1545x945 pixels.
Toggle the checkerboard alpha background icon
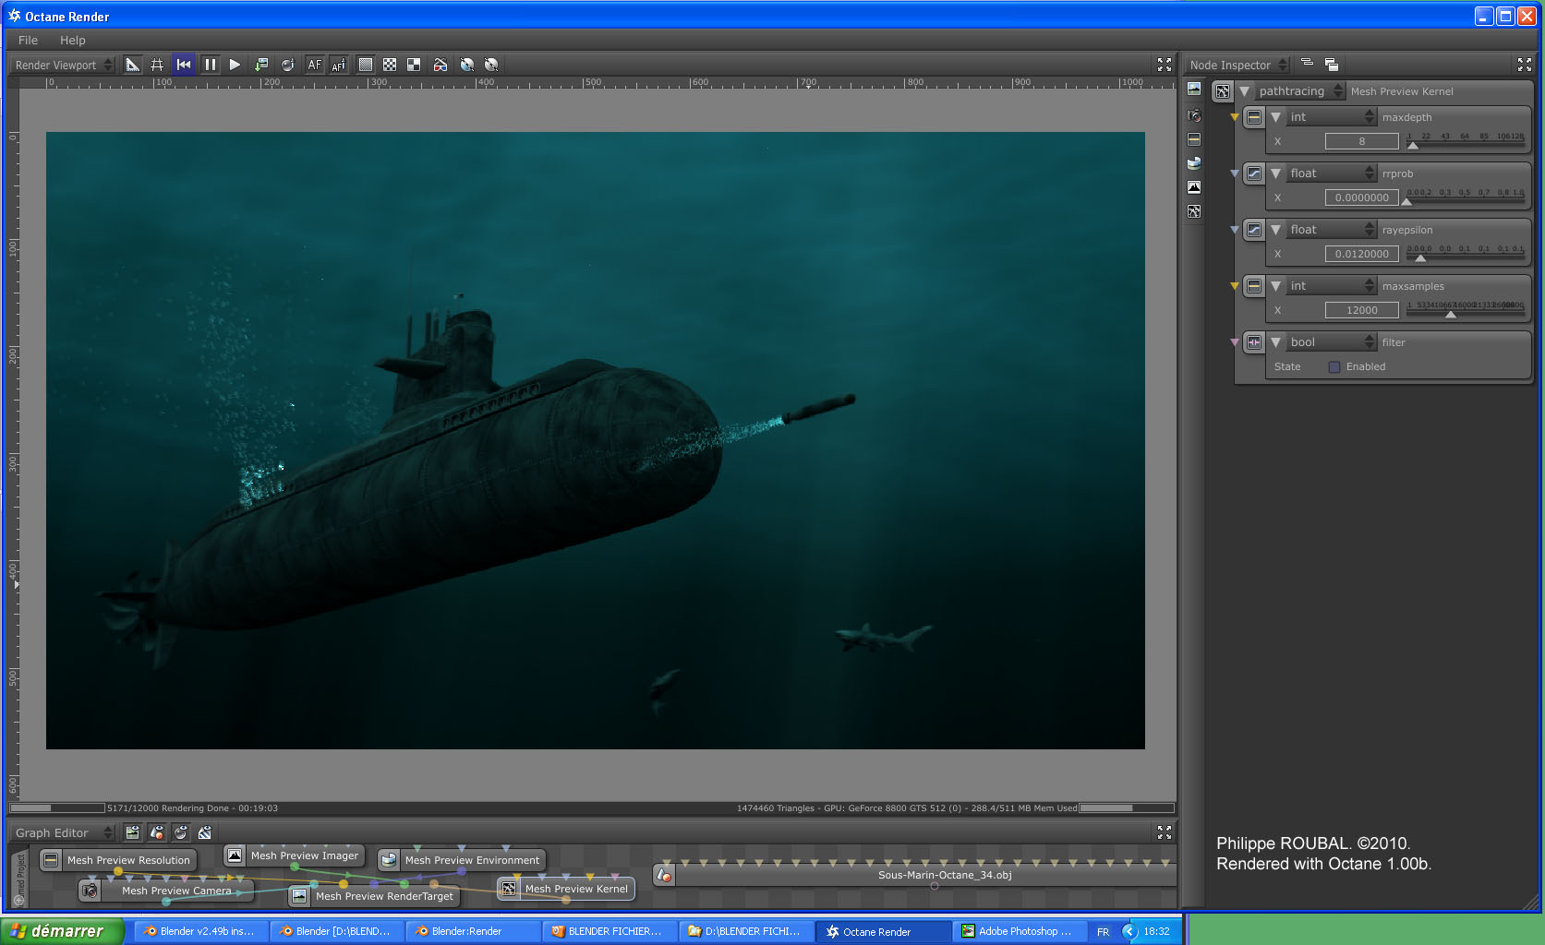click(x=390, y=65)
